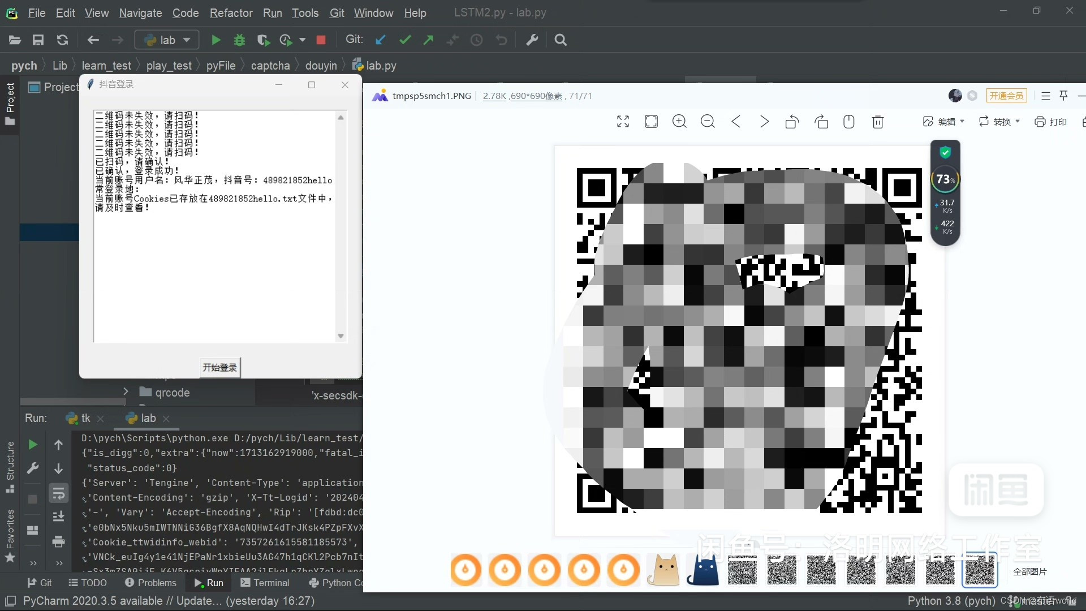This screenshot has width=1086, height=611.
Task: Click 全部图片 all images link
Action: click(x=1029, y=571)
